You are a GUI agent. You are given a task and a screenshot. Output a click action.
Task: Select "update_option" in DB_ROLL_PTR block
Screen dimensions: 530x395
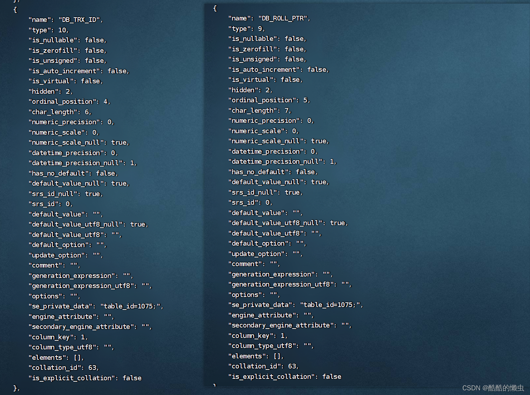click(x=266, y=254)
